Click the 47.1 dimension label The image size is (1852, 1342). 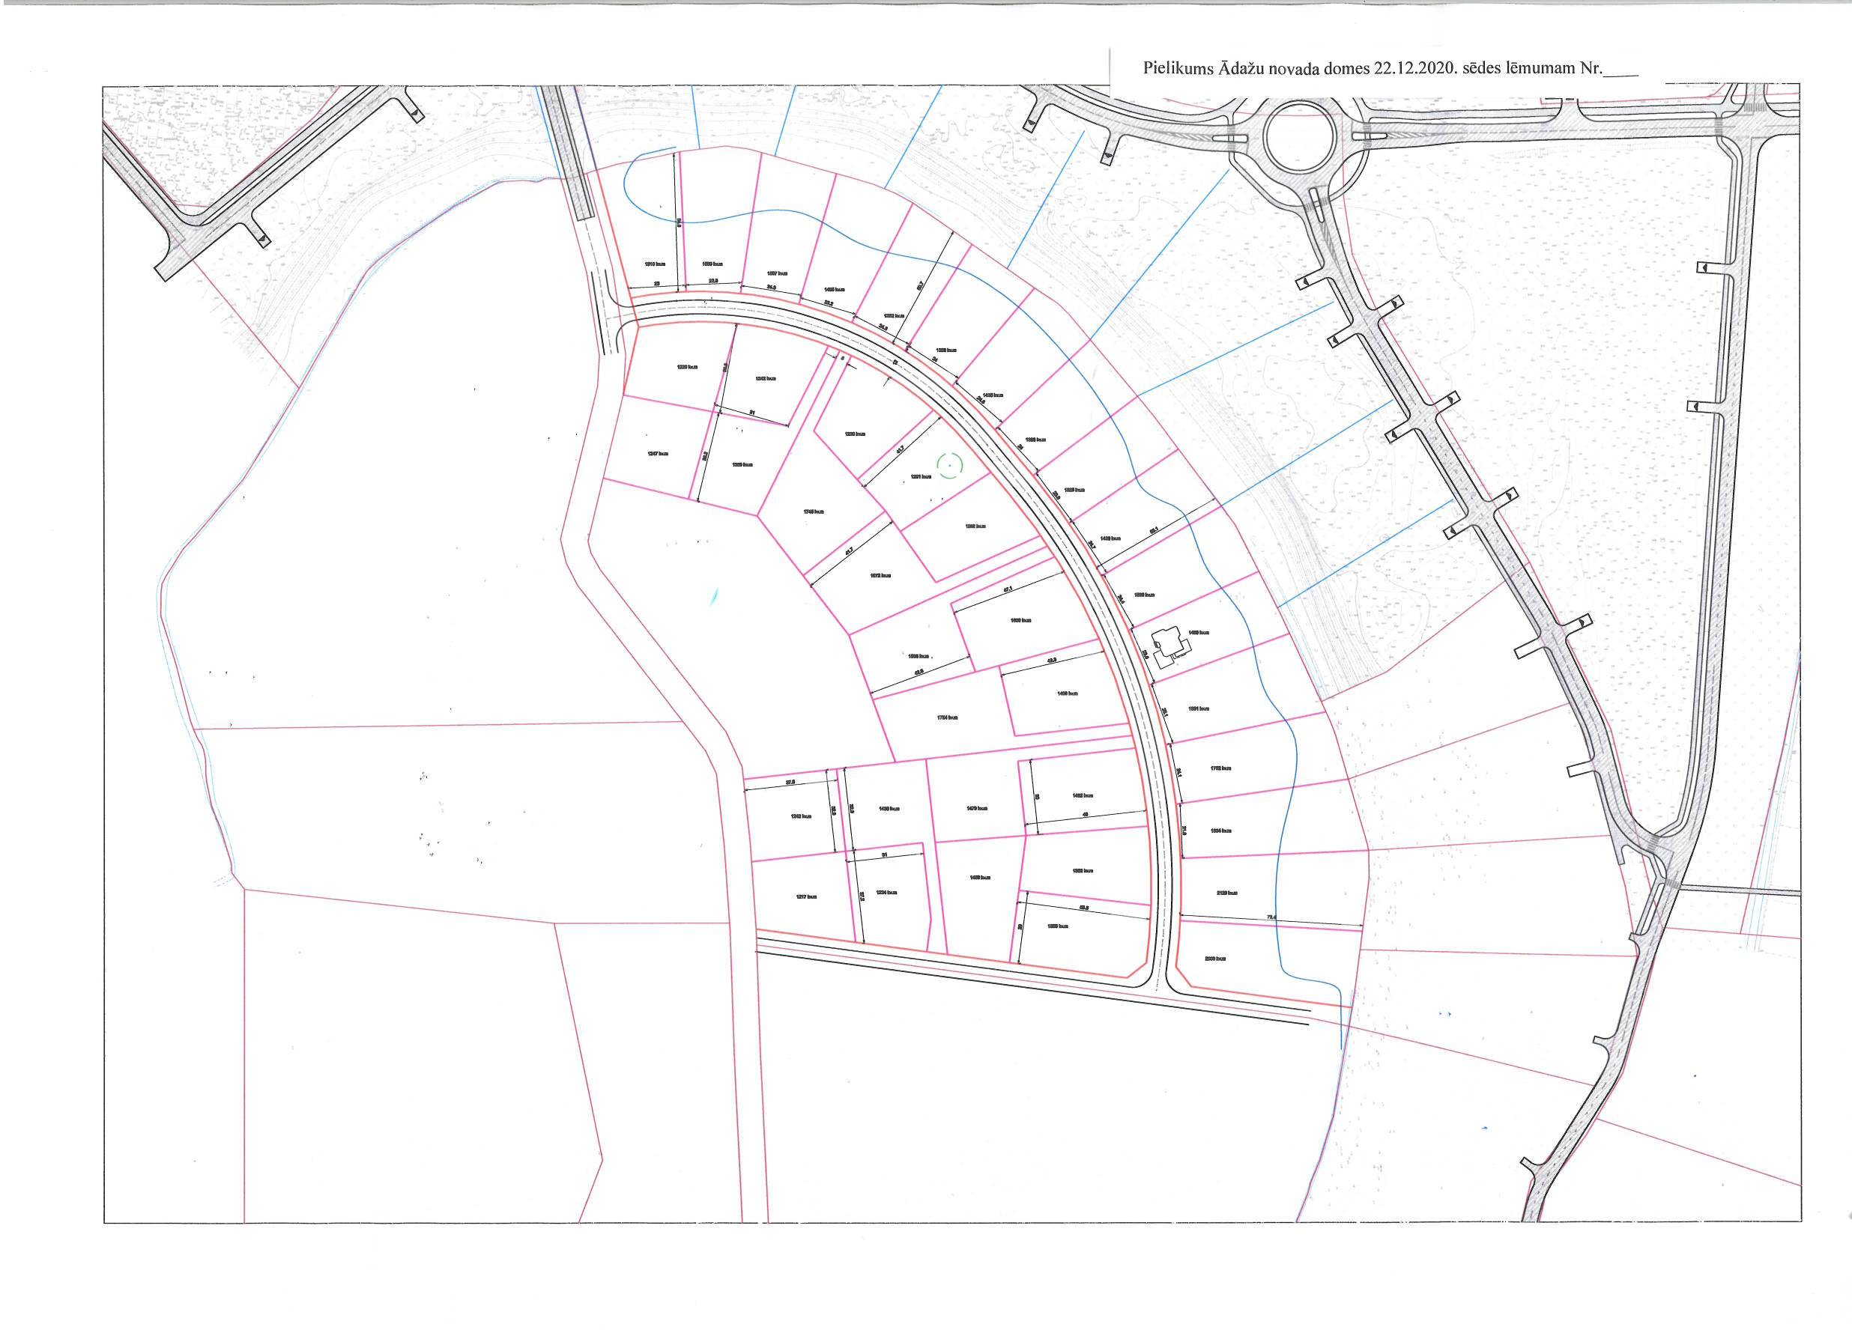point(1008,589)
